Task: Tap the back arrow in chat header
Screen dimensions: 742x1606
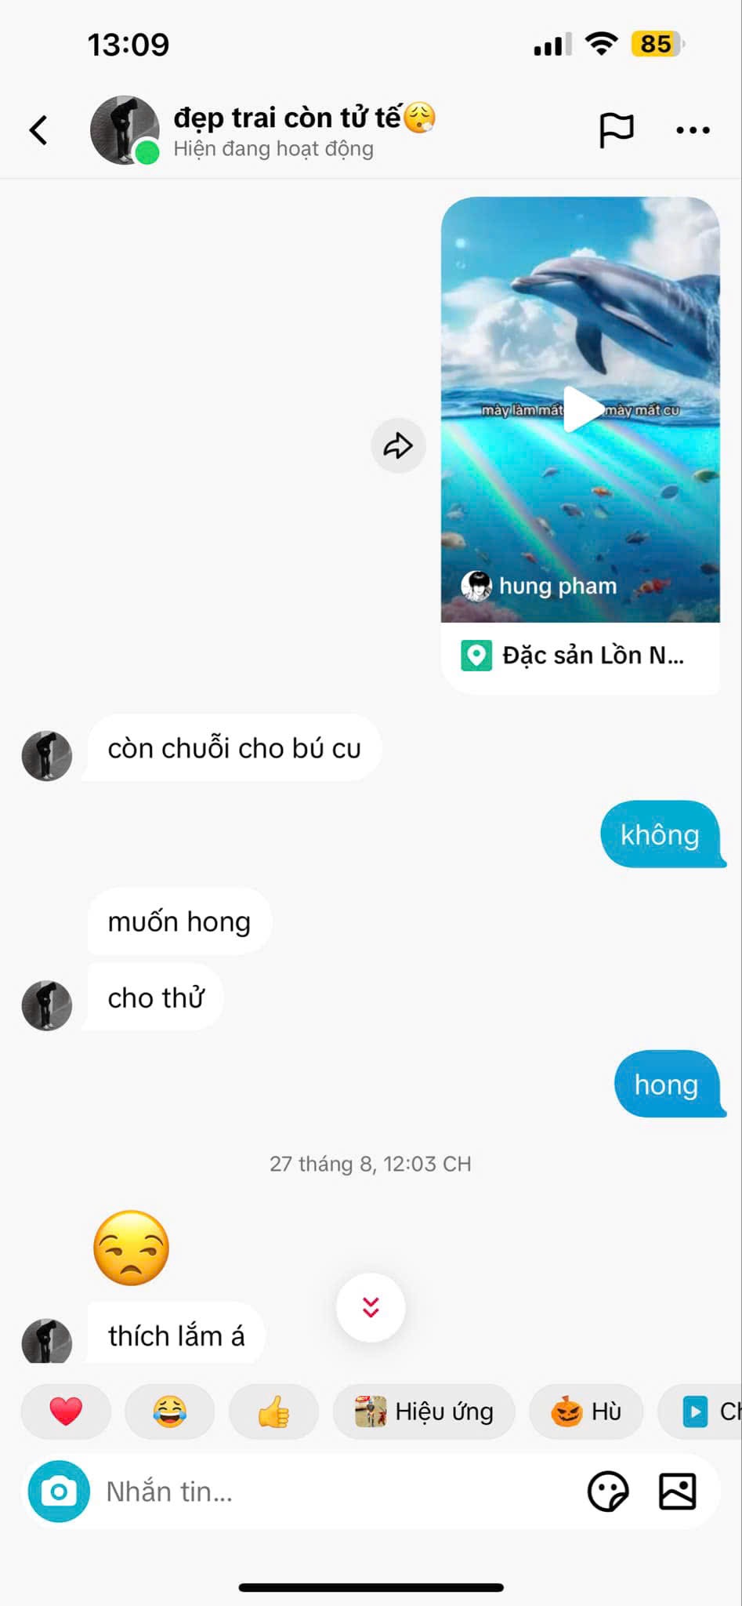Action: pos(38,130)
